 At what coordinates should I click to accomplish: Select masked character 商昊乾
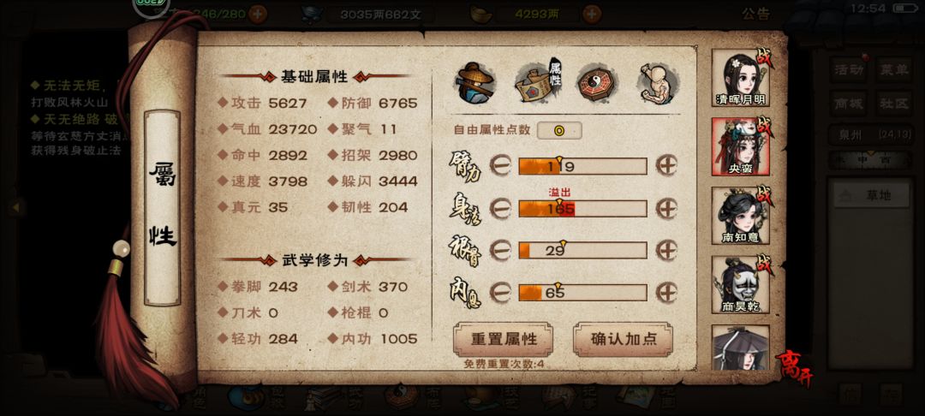tap(741, 284)
